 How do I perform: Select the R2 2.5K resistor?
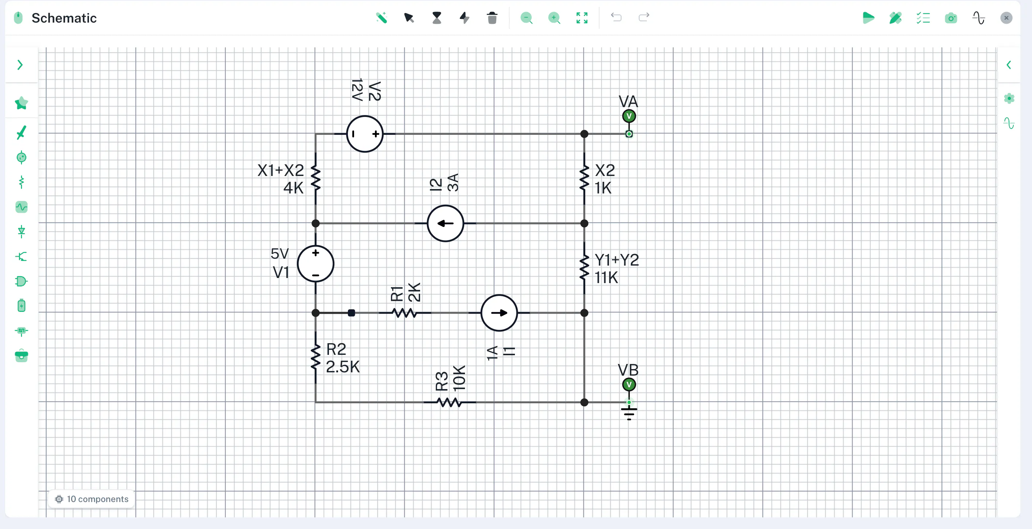(x=315, y=357)
